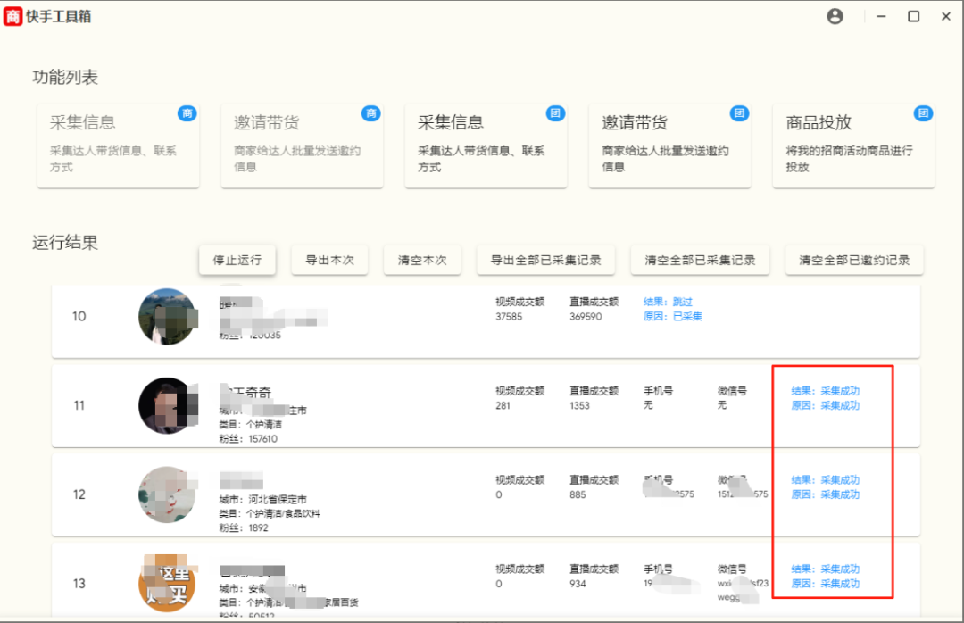964x623 pixels.
Task: Select row 11's profile avatar picture
Action: pos(167,405)
